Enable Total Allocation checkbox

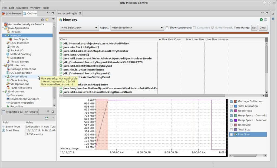(x=232, y=106)
